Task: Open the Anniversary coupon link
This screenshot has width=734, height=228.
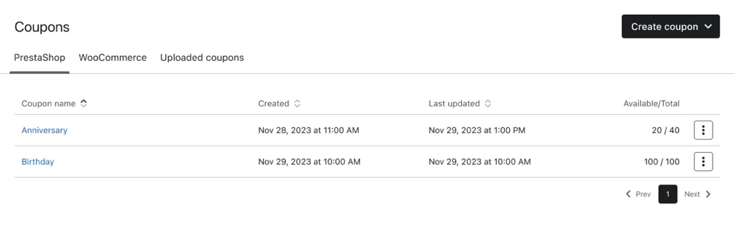Action: 44,130
